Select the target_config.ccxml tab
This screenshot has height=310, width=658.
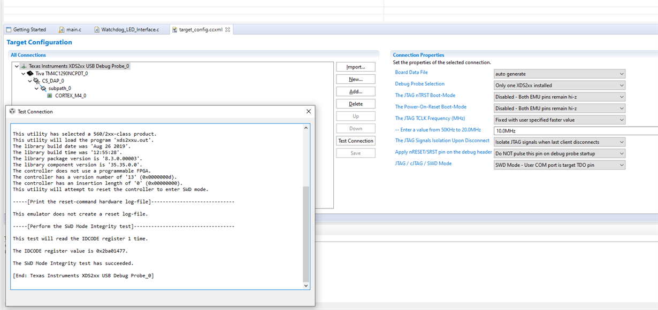[x=201, y=29]
